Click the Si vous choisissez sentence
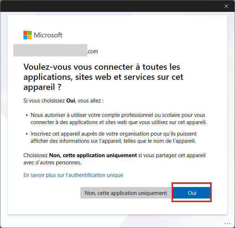235x228 pixels. click(x=63, y=101)
